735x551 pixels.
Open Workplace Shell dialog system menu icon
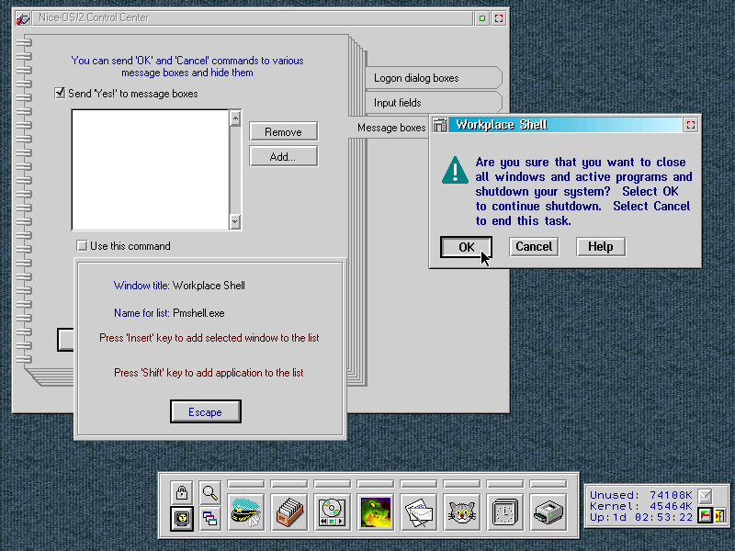pos(440,125)
